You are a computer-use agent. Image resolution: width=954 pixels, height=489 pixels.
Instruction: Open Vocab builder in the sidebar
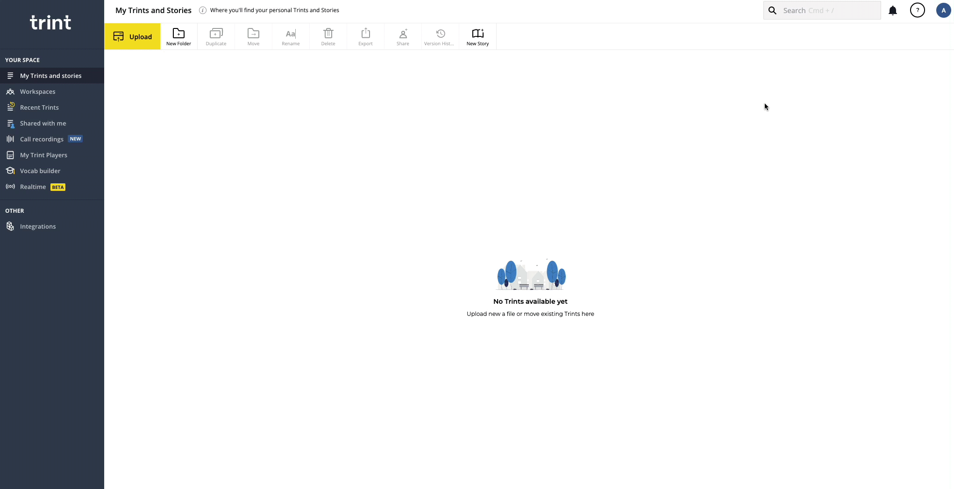tap(52, 171)
